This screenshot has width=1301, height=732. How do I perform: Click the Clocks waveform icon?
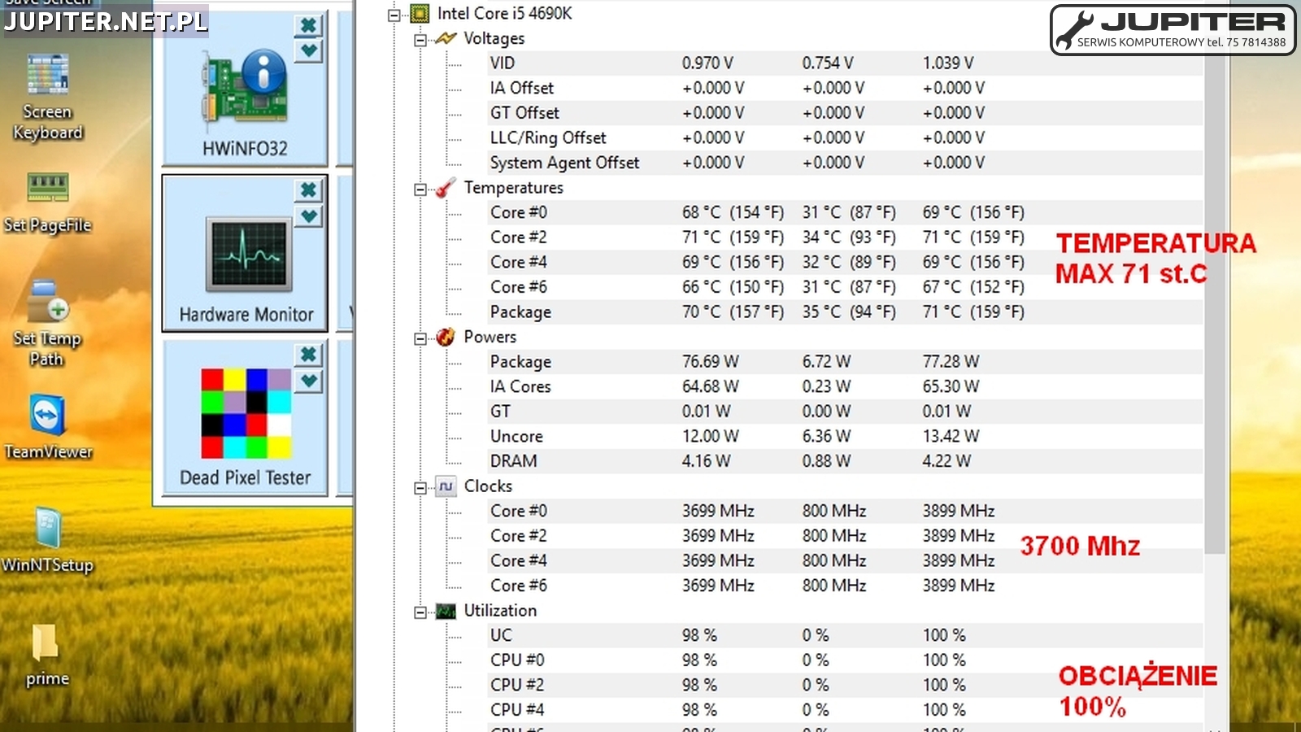pyautogui.click(x=446, y=486)
